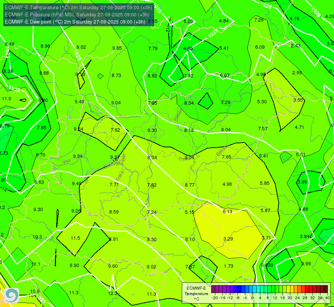Click the 7.65 value near Békés
Viewport: 334px width, 307px height.
(x=227, y=157)
